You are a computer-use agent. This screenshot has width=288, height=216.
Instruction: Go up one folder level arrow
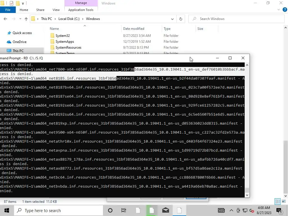(26, 19)
